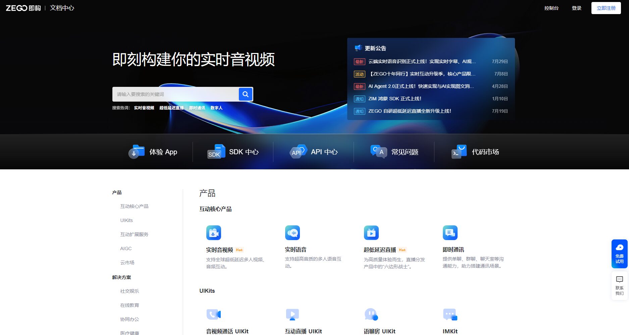Open announcement ZEGO十年同行

[x=422, y=74]
